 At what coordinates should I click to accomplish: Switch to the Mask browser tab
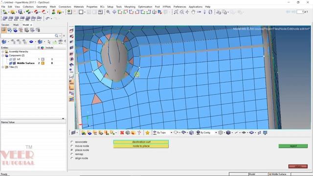point(16,25)
